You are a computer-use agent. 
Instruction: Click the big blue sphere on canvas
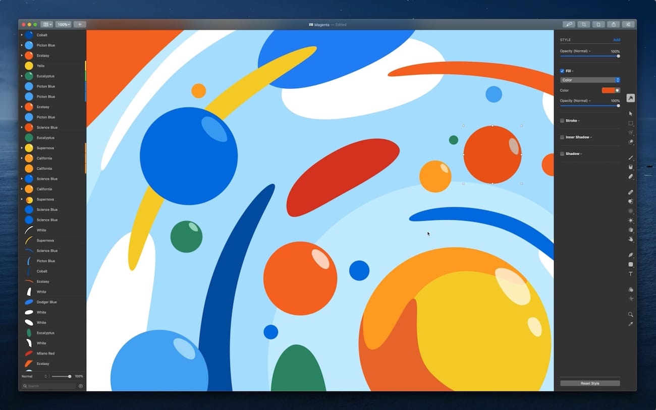pos(189,156)
